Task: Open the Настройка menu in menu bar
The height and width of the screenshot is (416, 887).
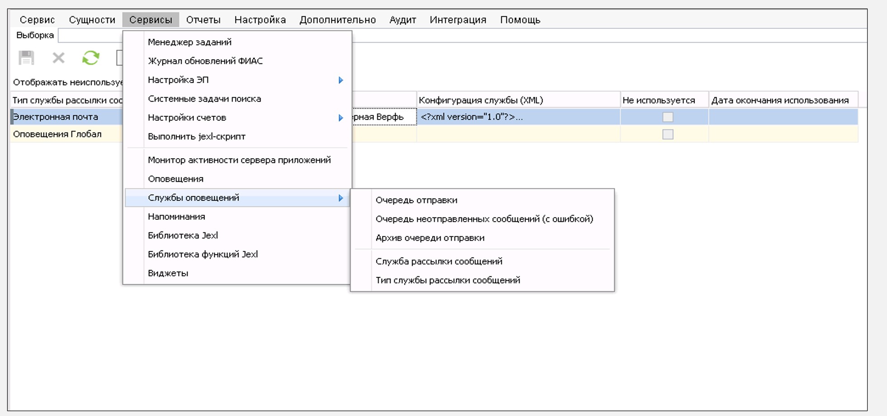Action: pos(260,20)
